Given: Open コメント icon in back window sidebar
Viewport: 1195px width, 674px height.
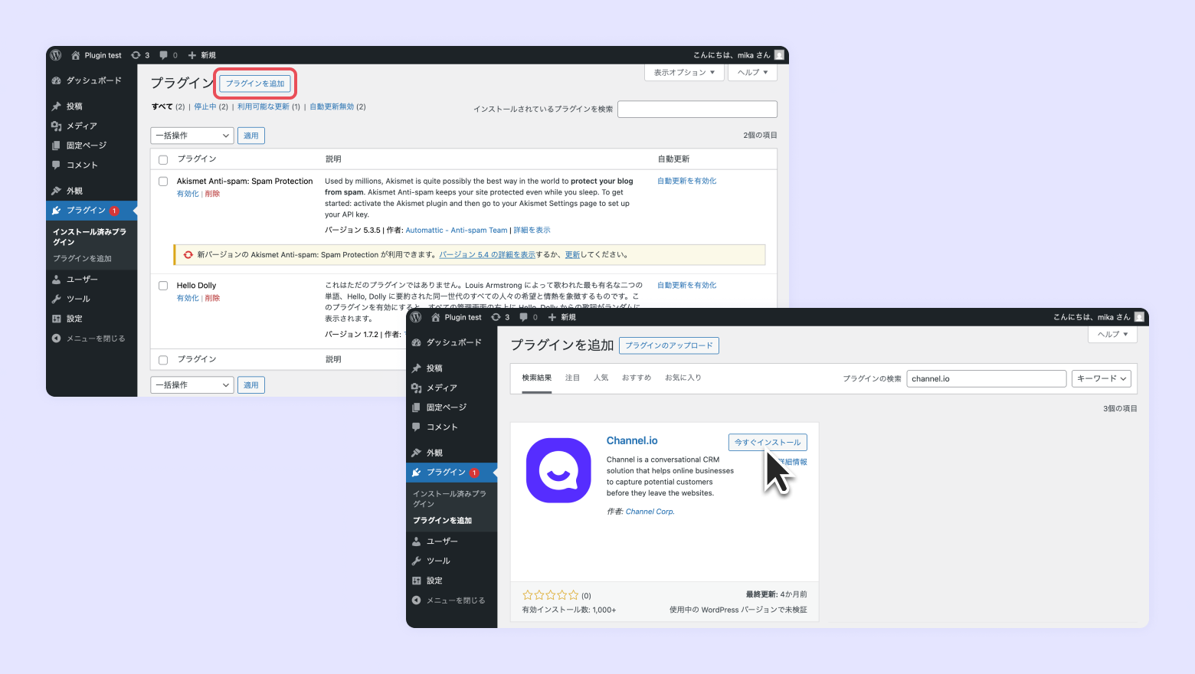Looking at the screenshot, I should point(57,165).
